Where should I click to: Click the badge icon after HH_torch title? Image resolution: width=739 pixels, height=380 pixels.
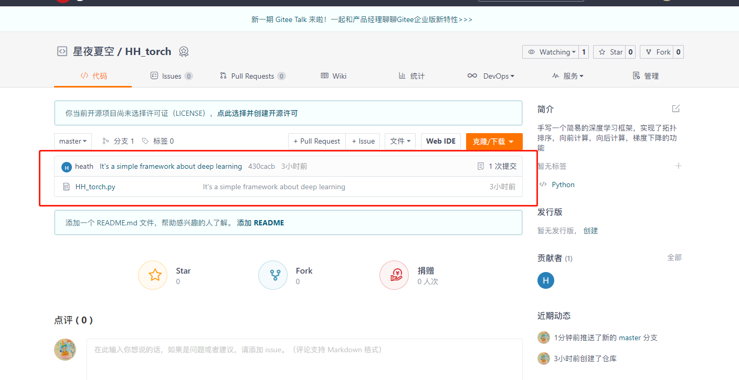[184, 51]
